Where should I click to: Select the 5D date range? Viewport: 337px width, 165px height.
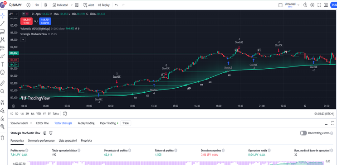tap(17, 114)
